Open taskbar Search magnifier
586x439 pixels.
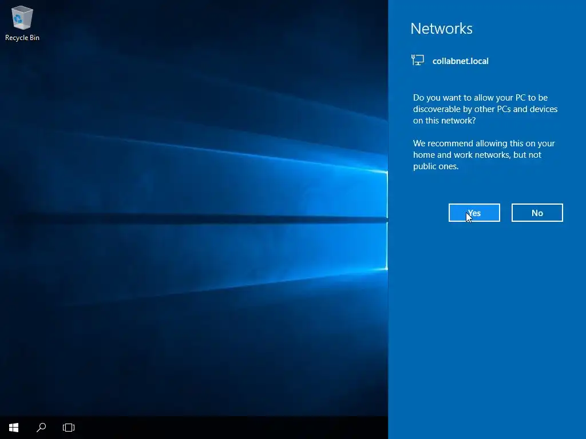pyautogui.click(x=41, y=428)
